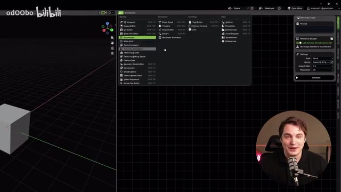
Task: Click the Preferences gear icon
Action: pos(223,41)
